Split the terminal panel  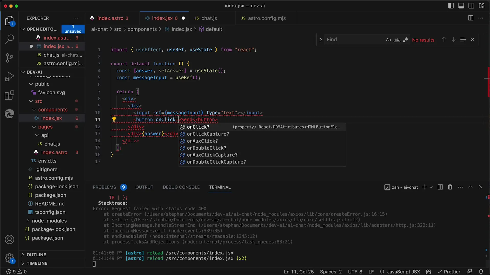click(440, 187)
